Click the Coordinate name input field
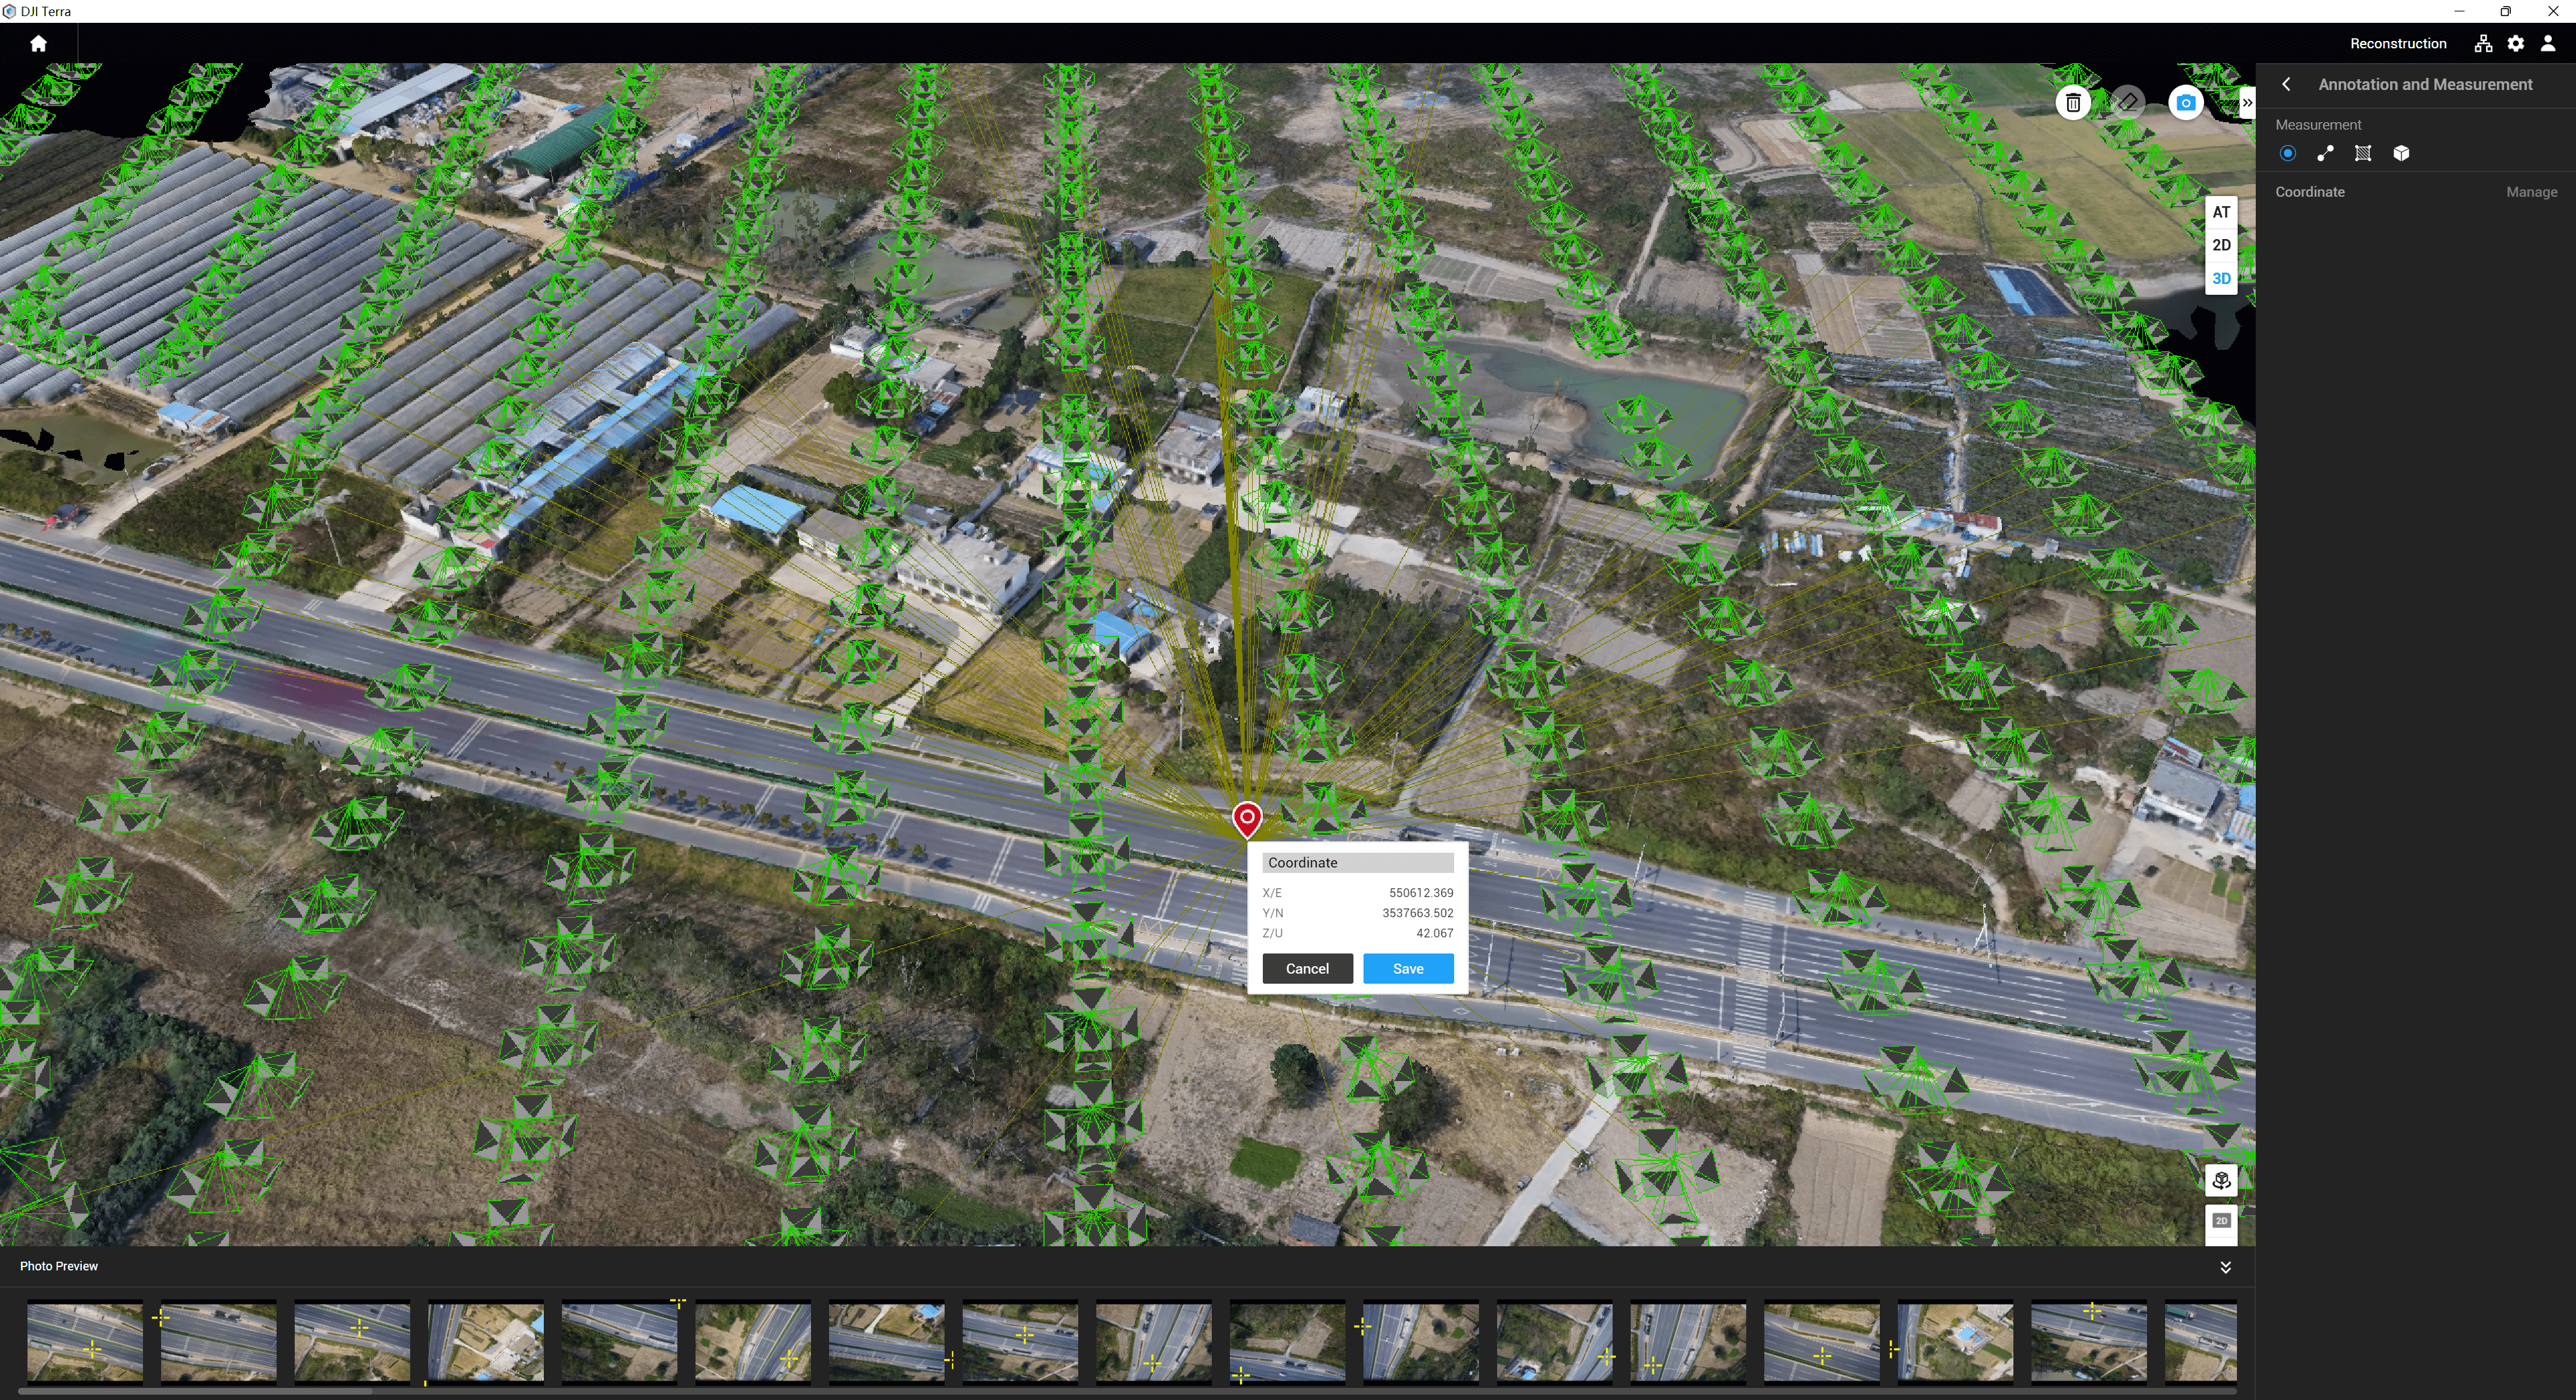Image resolution: width=2576 pixels, height=1400 pixels. click(1357, 862)
